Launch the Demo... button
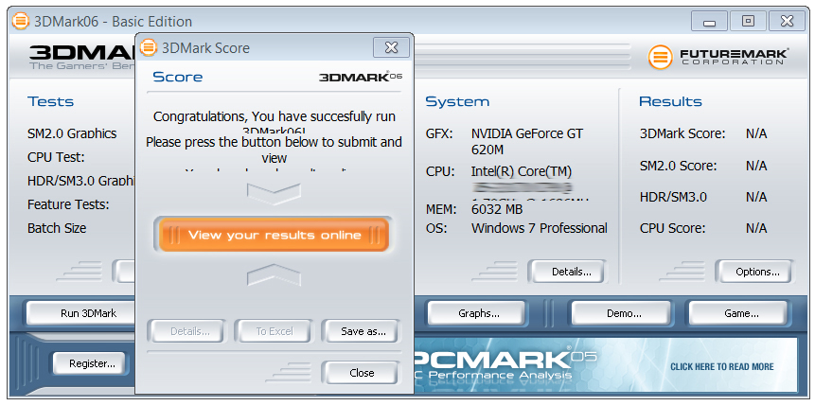The height and width of the screenshot is (406, 815). click(x=618, y=313)
